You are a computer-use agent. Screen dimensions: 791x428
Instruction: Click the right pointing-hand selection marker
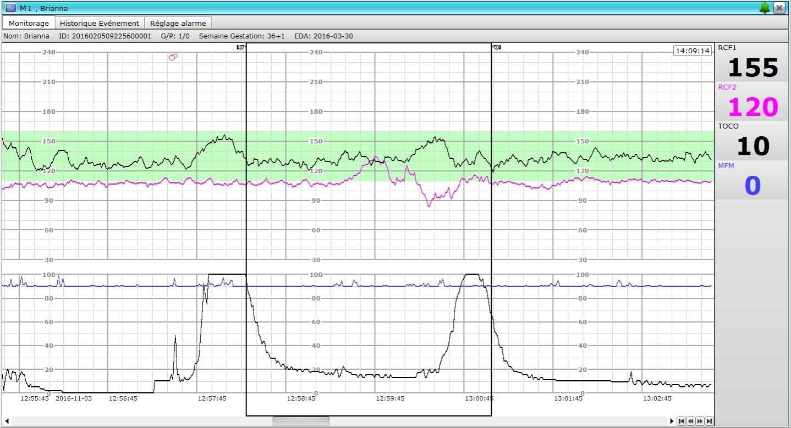[497, 47]
